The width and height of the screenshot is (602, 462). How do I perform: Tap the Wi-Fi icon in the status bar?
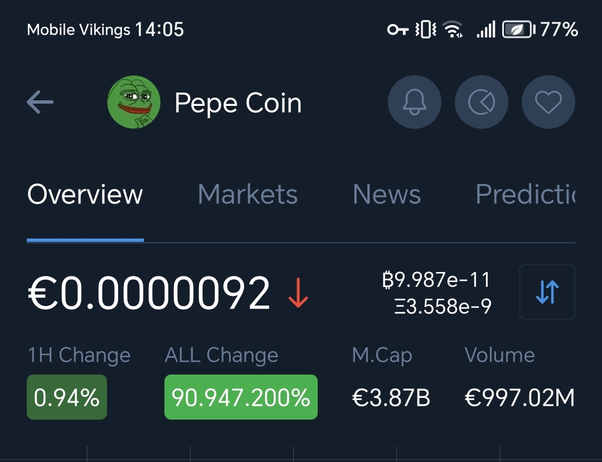[x=452, y=30]
